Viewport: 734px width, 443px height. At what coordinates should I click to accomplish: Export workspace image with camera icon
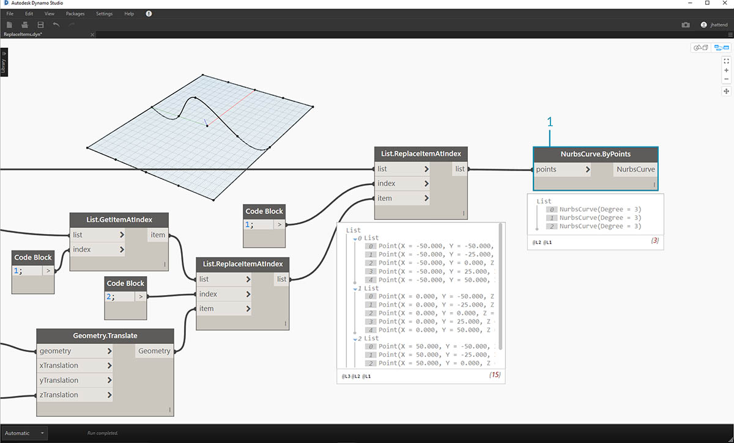click(x=686, y=24)
